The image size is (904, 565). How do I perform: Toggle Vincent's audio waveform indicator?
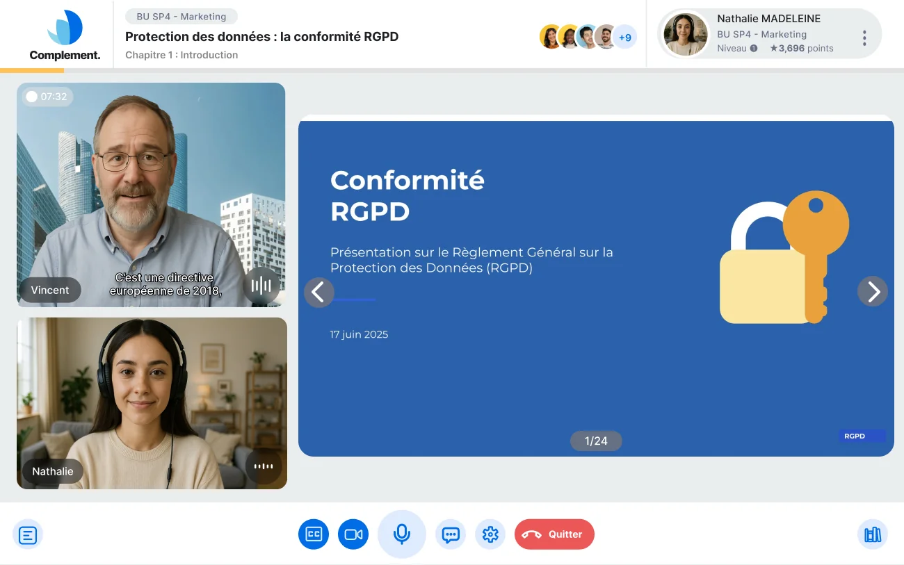(261, 285)
